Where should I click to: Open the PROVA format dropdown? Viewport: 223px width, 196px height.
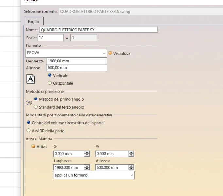[x=66, y=53]
